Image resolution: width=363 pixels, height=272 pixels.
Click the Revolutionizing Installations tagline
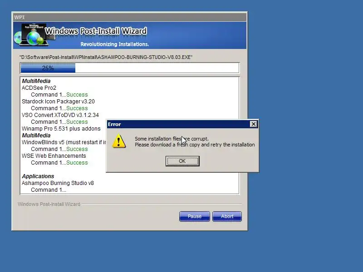(x=115, y=44)
